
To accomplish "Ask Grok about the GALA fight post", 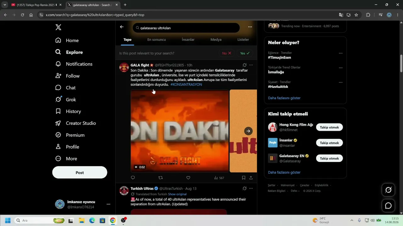I will click(245, 65).
